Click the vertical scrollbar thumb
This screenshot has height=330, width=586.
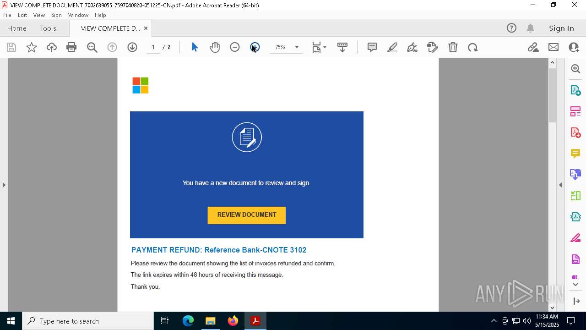point(552,95)
